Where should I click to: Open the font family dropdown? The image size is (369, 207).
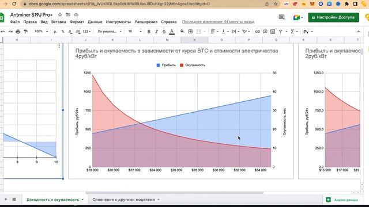click(110, 32)
